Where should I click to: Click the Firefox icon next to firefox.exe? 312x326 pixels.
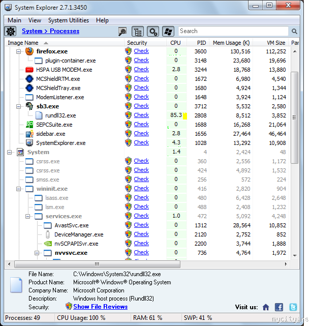29,51
